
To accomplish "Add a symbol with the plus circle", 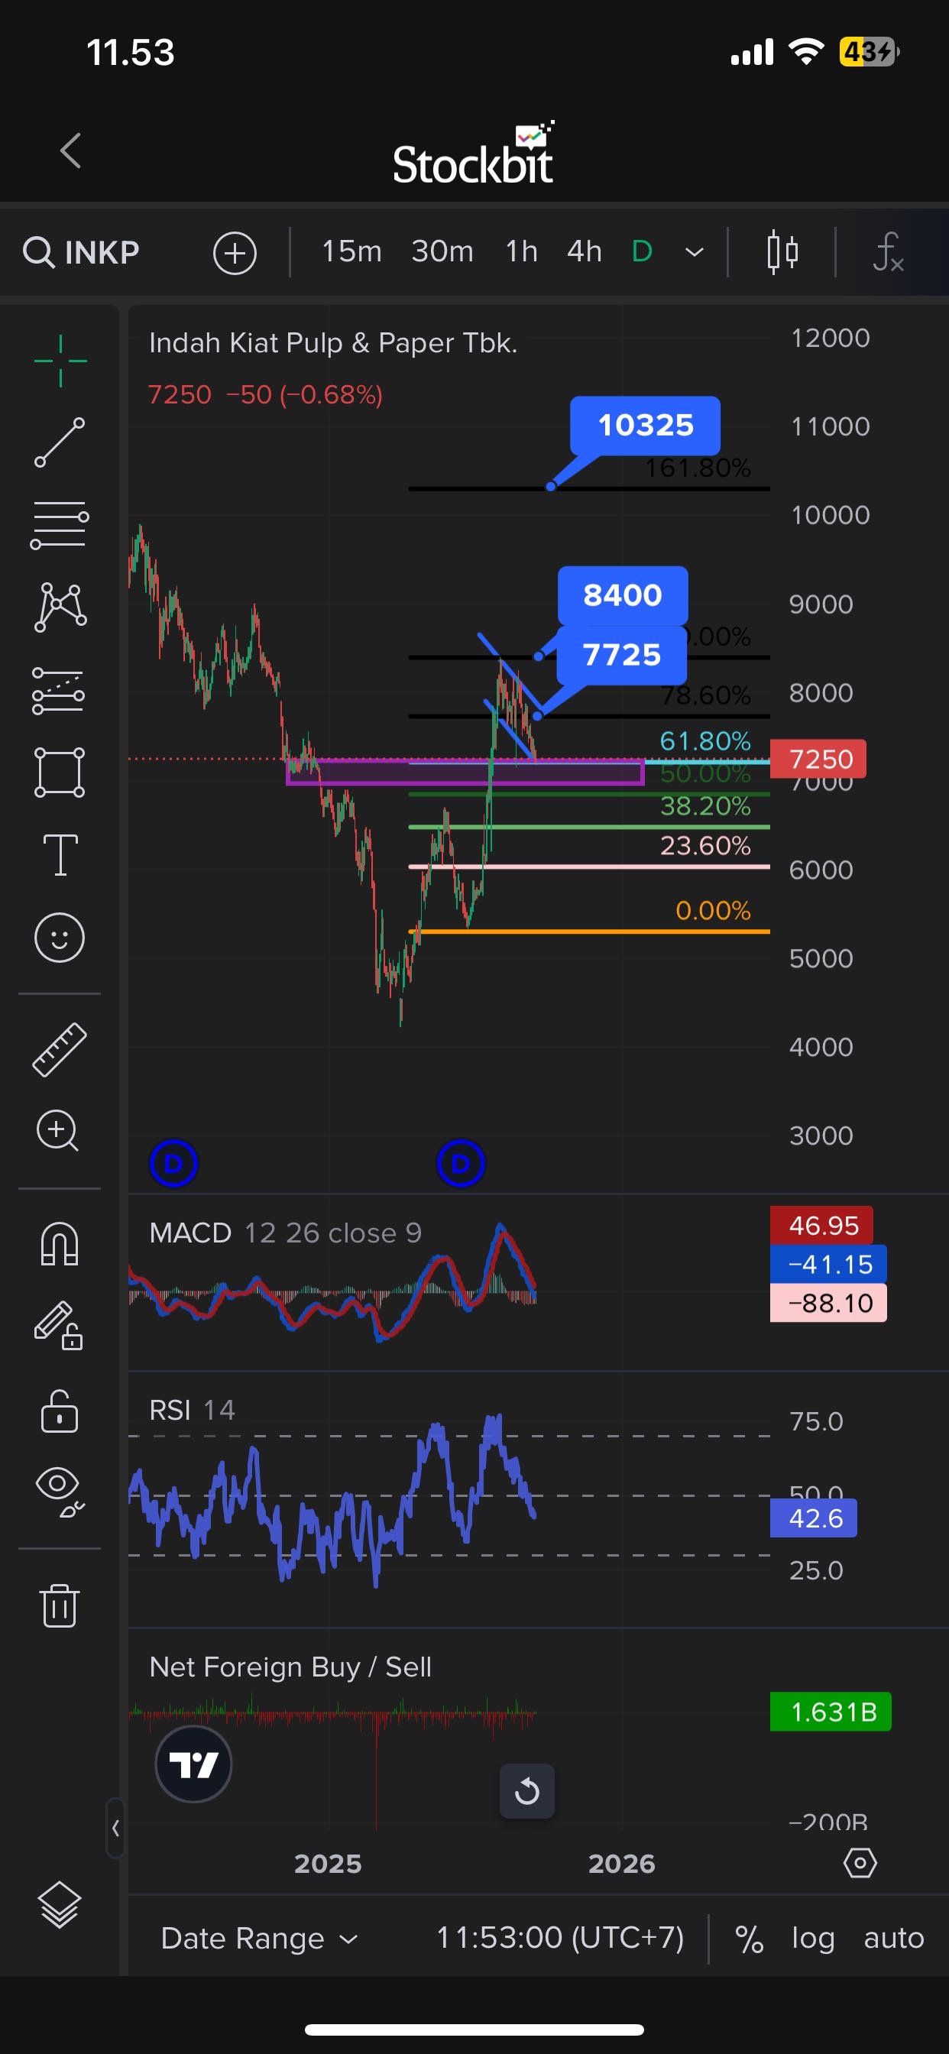I will tap(235, 254).
